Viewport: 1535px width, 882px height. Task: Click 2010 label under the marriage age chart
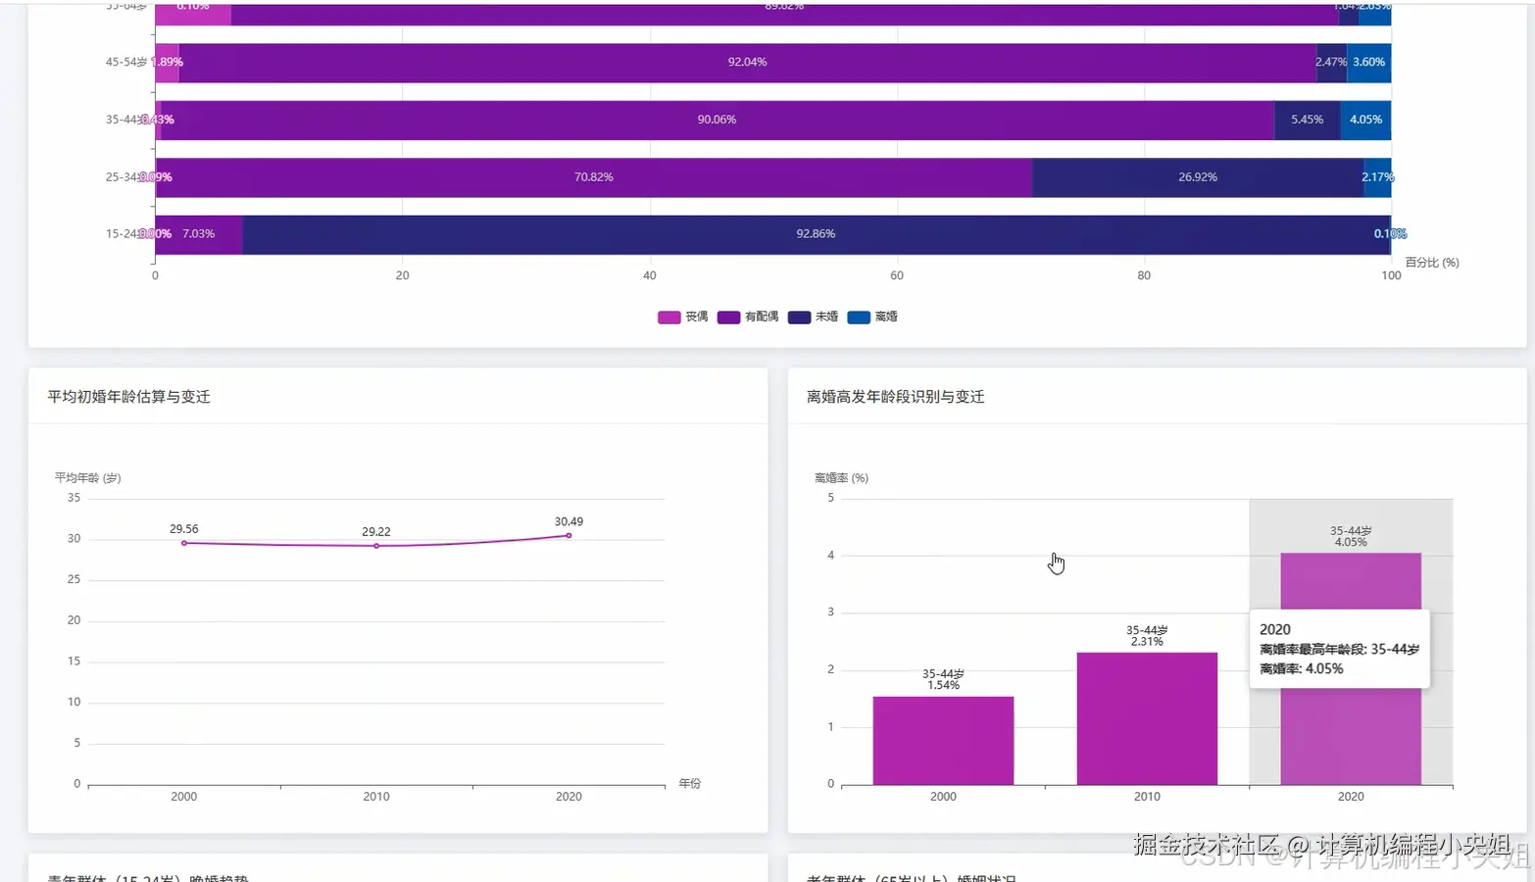pos(376,797)
